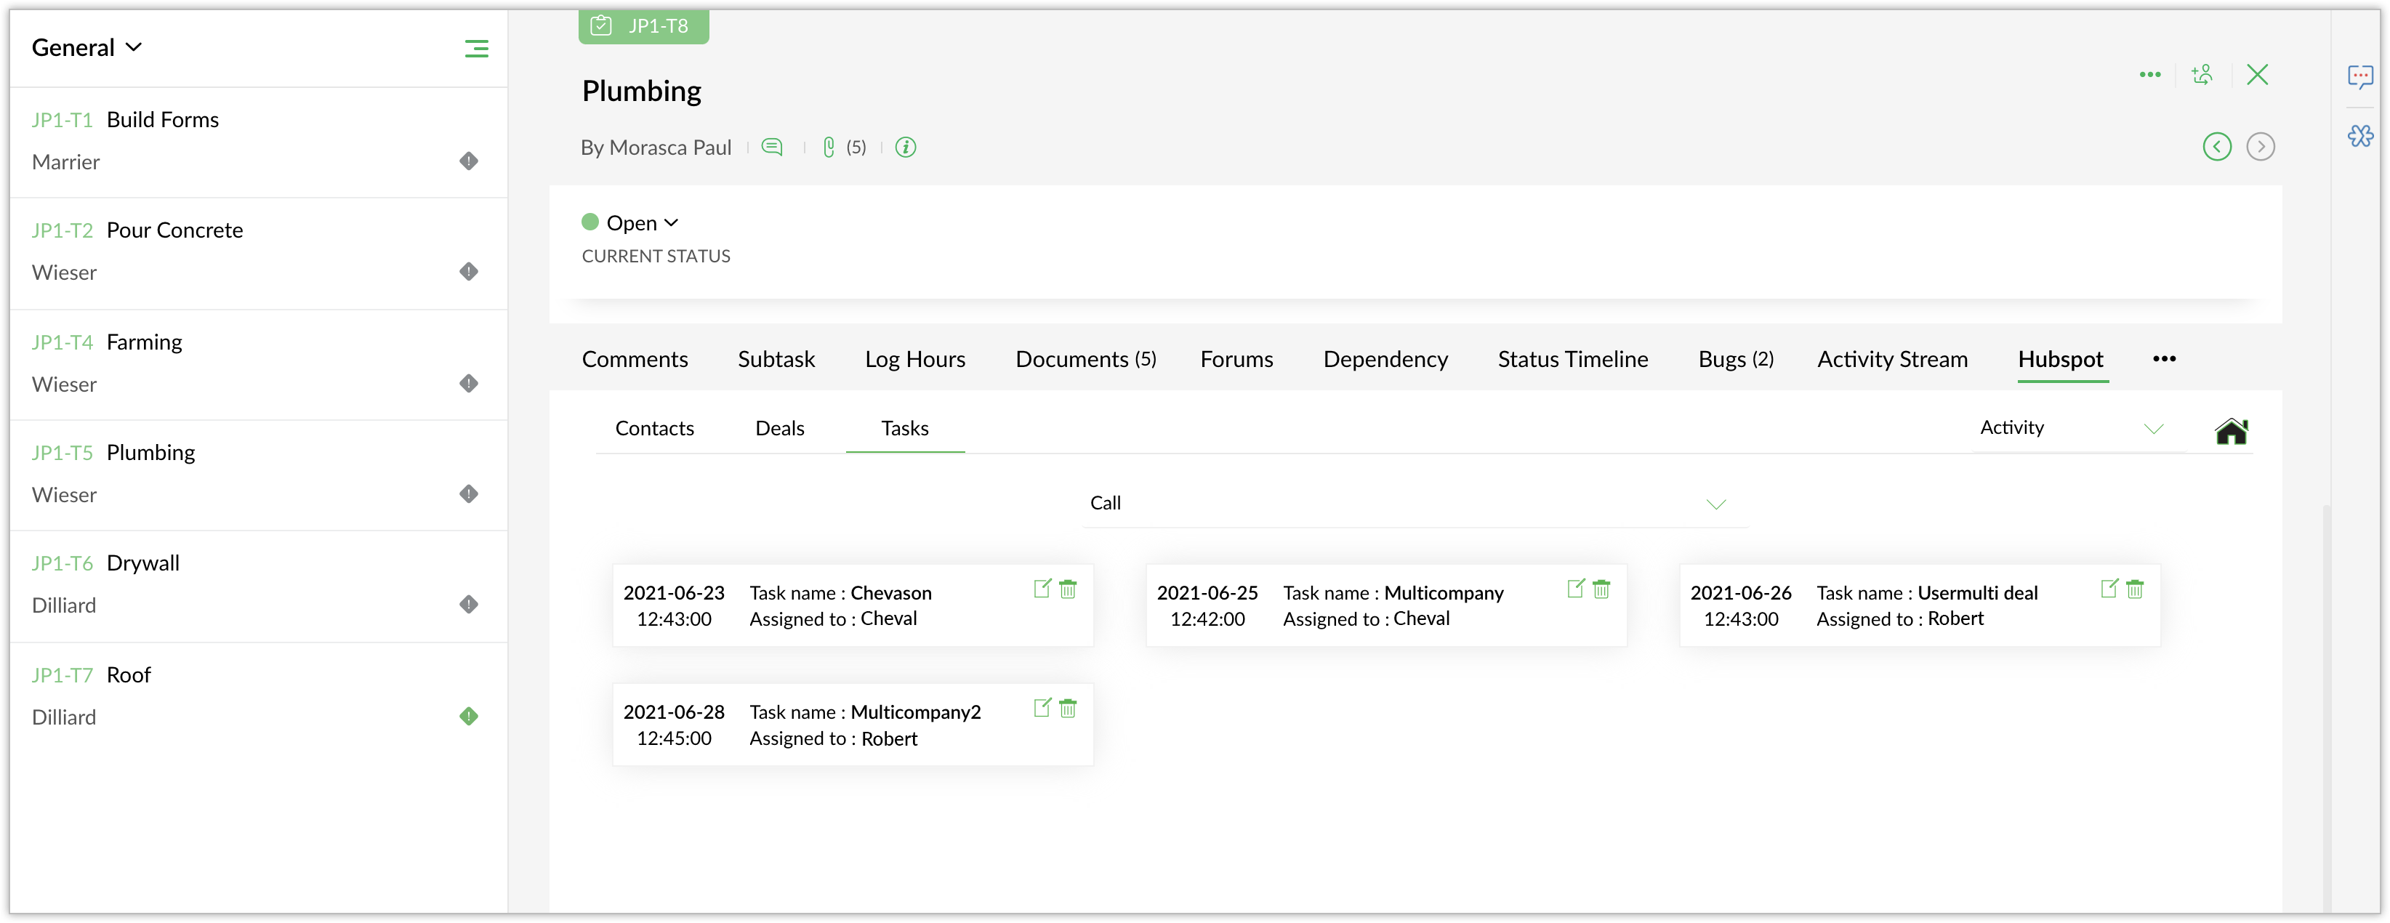Open the Open status dropdown

[x=642, y=222]
